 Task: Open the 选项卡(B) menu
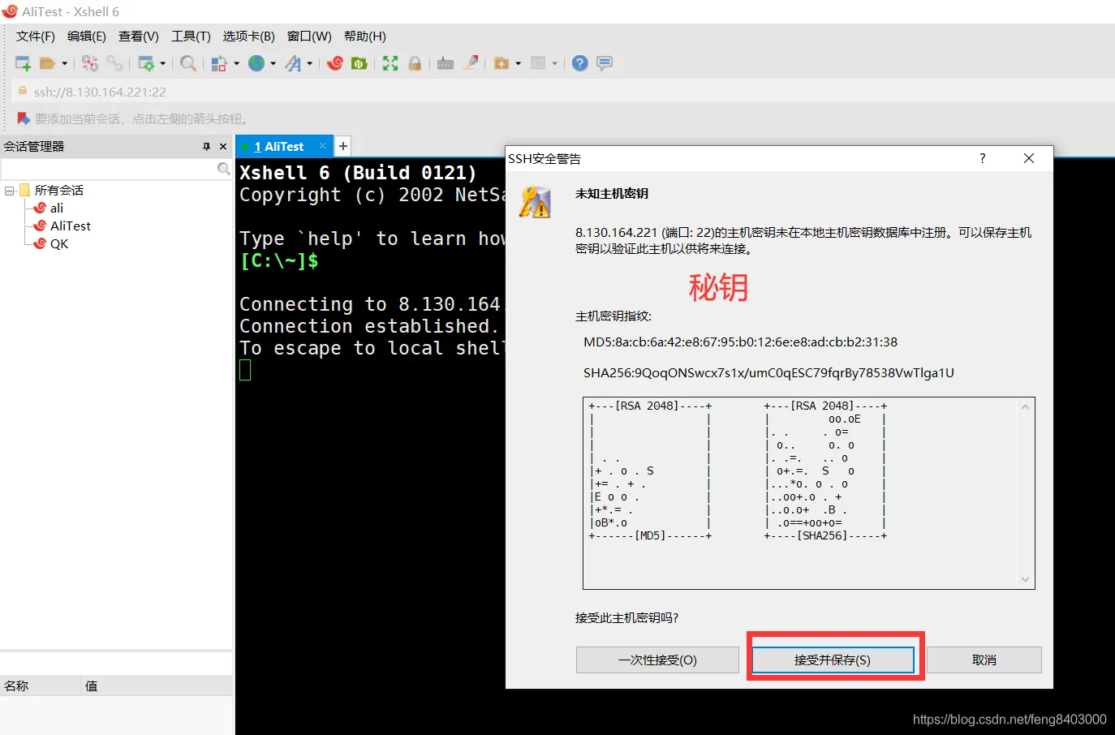249,37
